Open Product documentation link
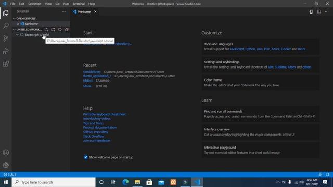This screenshot has width=333, height=187. tap(100, 127)
